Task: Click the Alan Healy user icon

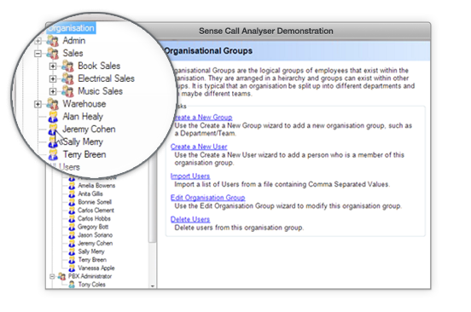Action: tap(53, 117)
